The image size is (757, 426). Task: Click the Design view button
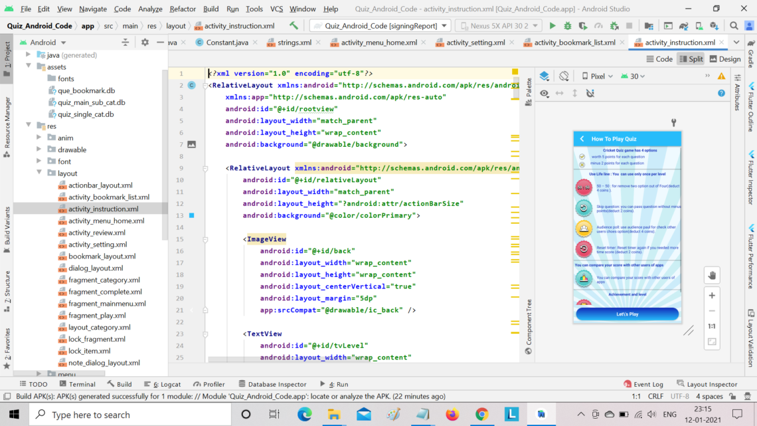725,58
